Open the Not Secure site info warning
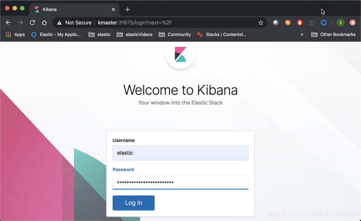 pyautogui.click(x=74, y=22)
